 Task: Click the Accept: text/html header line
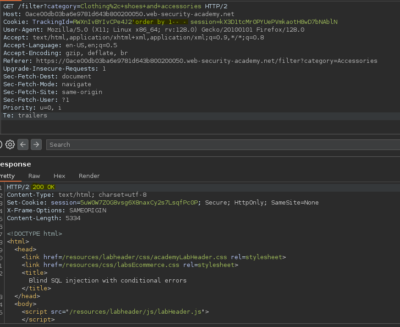pyautogui.click(x=133, y=38)
